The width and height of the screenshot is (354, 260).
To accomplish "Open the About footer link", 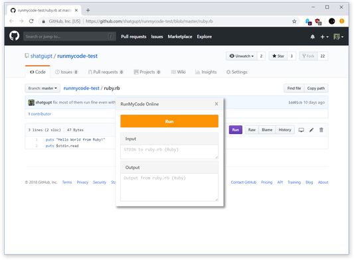I will pyautogui.click(x=323, y=182).
